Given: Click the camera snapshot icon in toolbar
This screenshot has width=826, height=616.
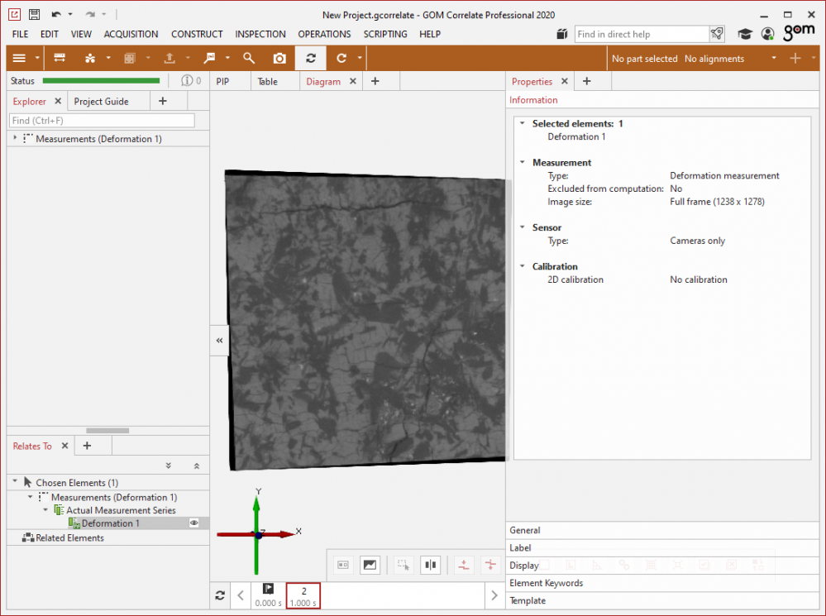Looking at the screenshot, I should coord(280,59).
